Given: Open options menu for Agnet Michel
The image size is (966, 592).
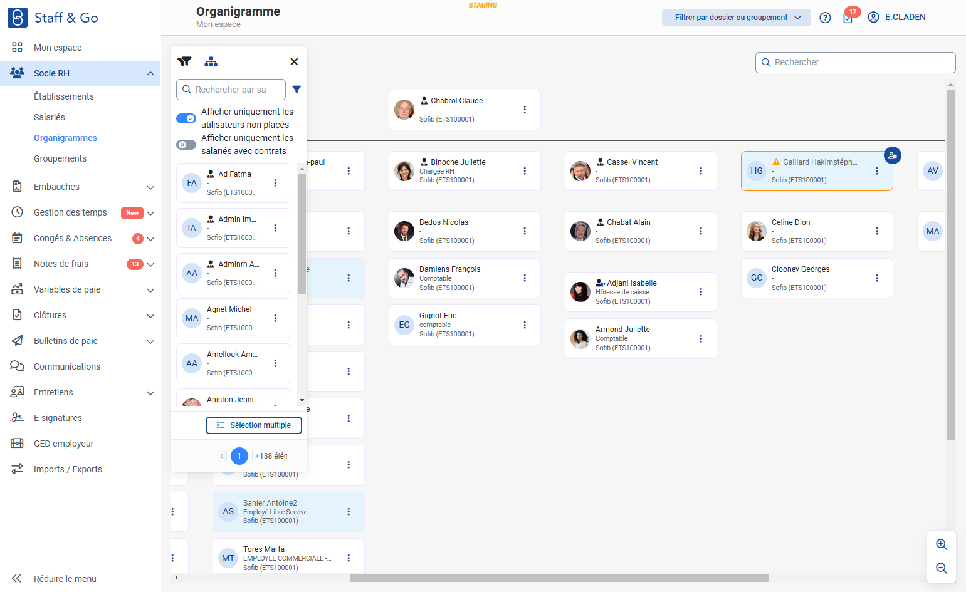Looking at the screenshot, I should [x=275, y=318].
